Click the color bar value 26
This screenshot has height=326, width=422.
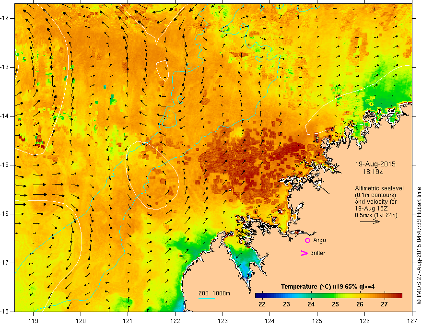(x=360, y=304)
